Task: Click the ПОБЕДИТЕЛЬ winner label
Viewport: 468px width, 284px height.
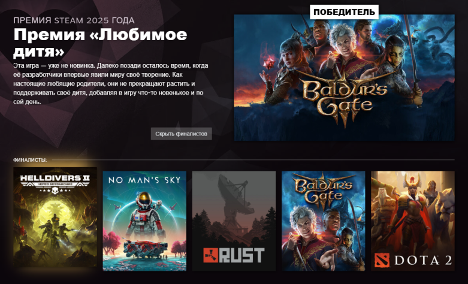Action: point(344,12)
